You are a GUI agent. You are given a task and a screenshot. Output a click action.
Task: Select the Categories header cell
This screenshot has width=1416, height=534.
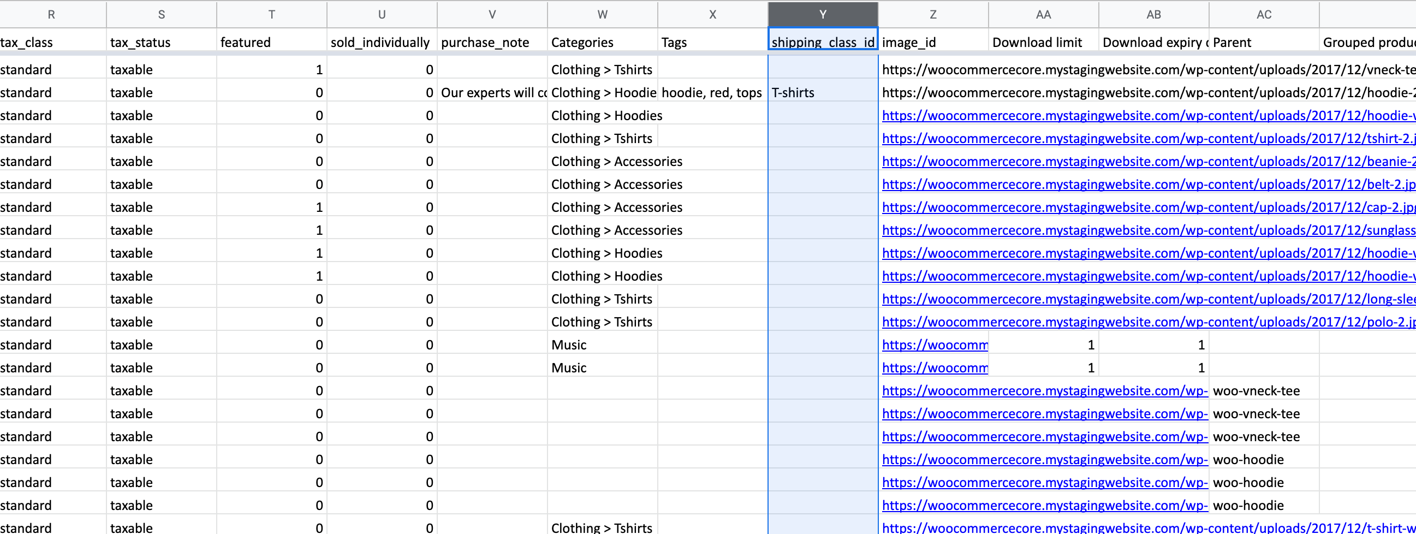(602, 43)
